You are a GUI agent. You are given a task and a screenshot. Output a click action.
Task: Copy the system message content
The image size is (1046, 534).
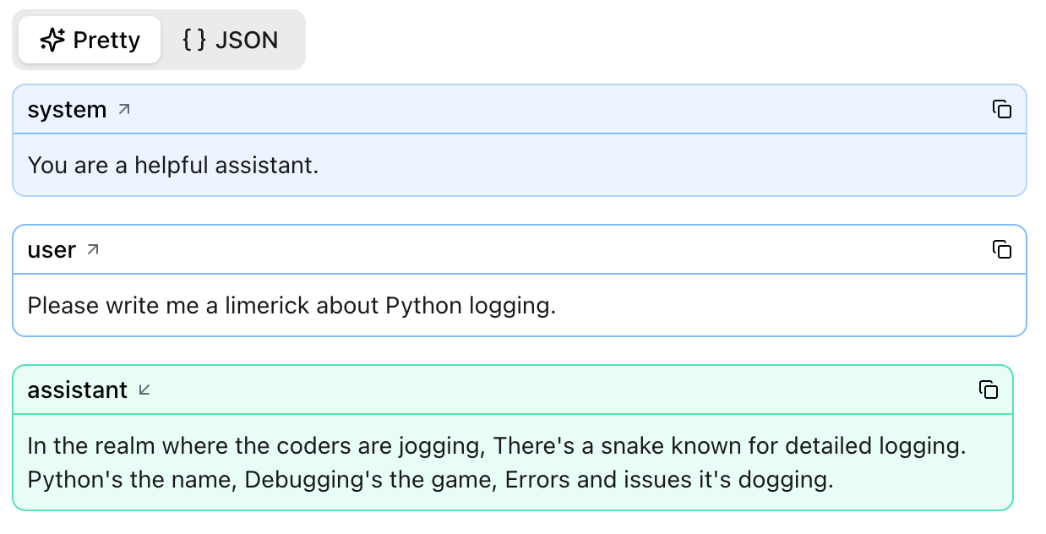click(1001, 109)
